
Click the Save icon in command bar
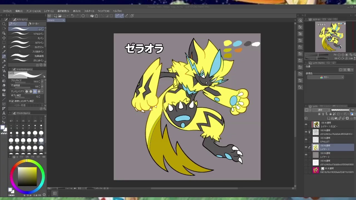click(64, 16)
